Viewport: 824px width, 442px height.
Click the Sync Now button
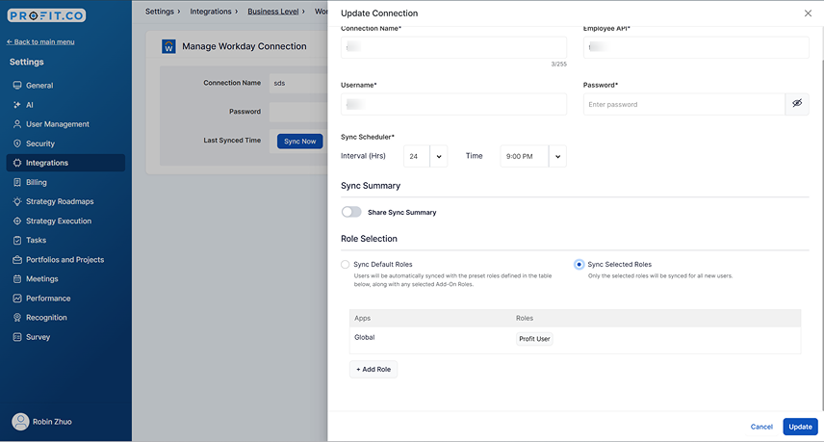point(300,141)
